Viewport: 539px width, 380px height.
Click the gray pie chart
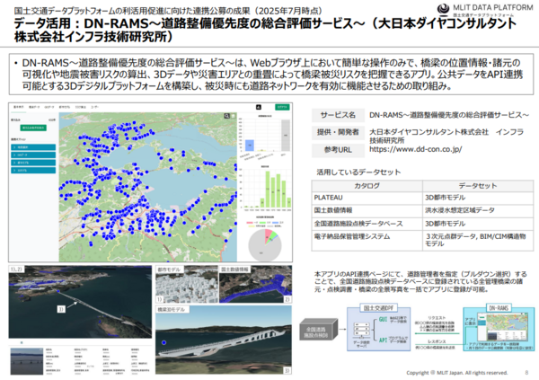265,245
